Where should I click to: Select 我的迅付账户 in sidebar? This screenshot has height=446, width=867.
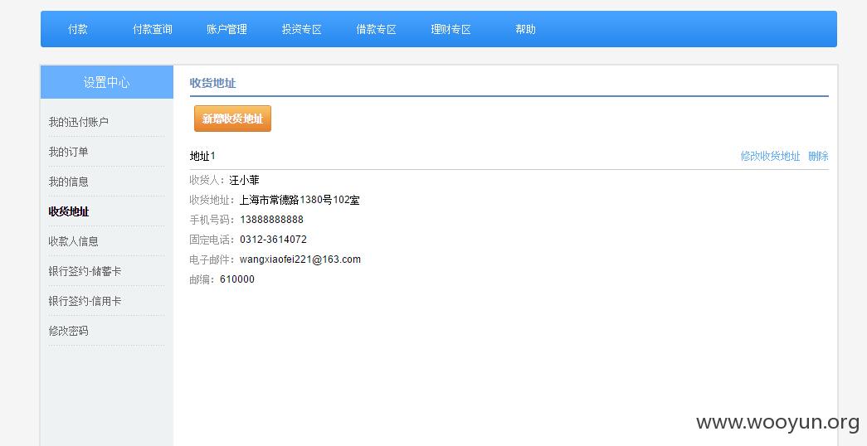[79, 122]
